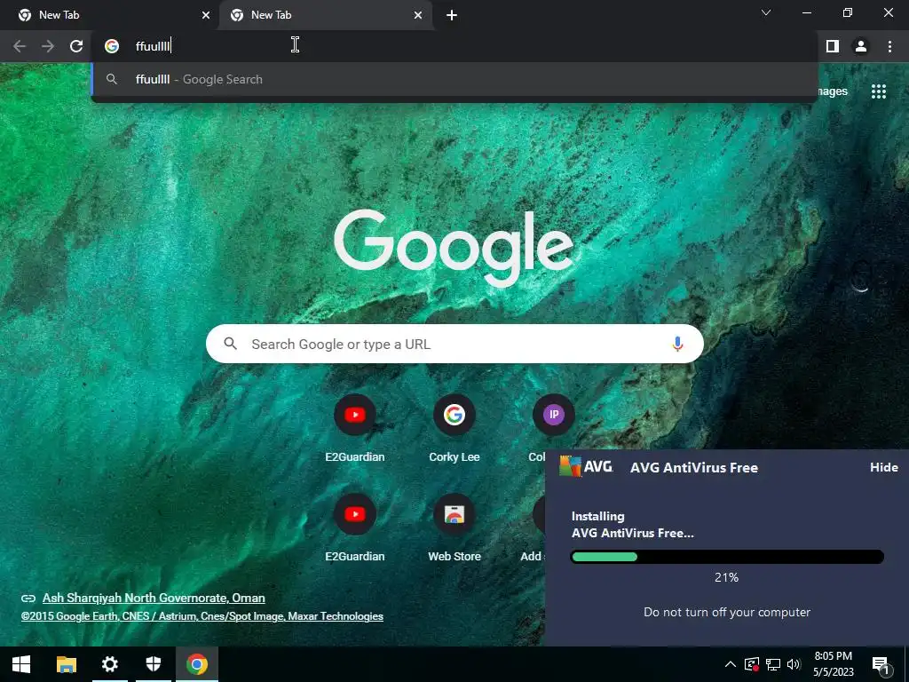
Task: Open the Google apps grid
Action: coord(879,91)
